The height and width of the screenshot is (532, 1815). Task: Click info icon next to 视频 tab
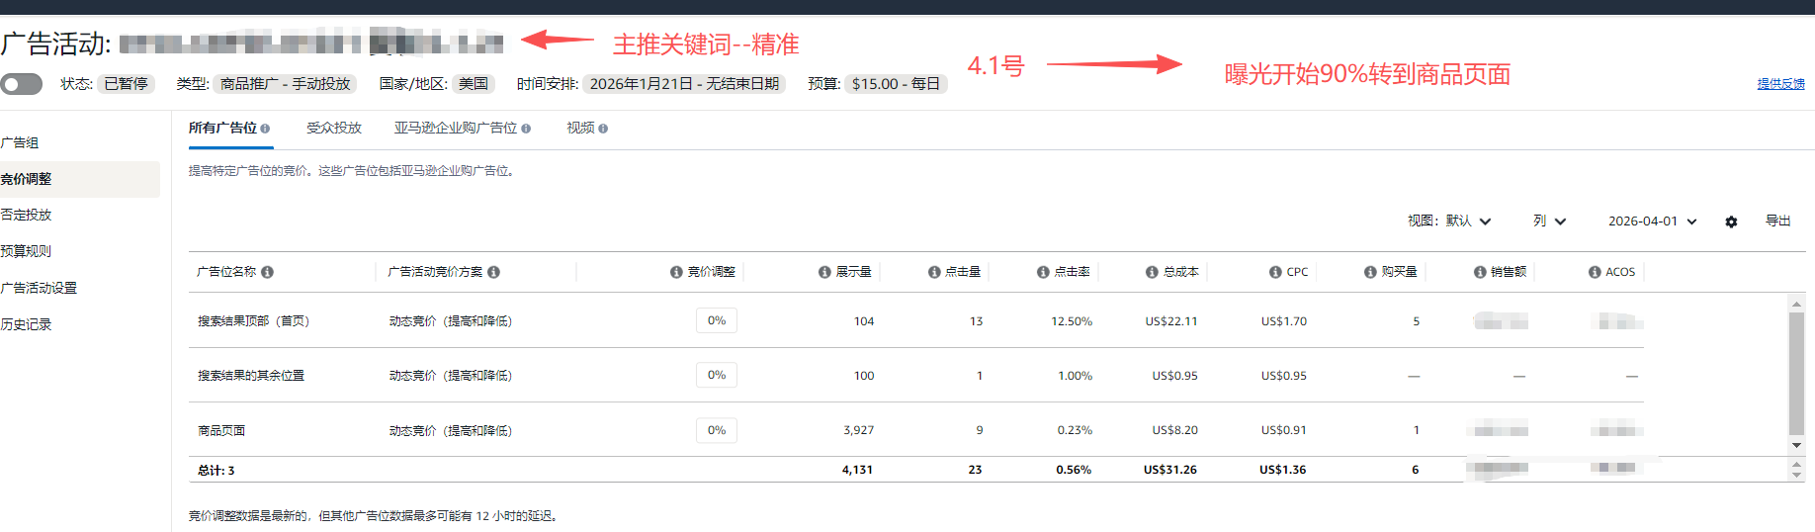[603, 129]
